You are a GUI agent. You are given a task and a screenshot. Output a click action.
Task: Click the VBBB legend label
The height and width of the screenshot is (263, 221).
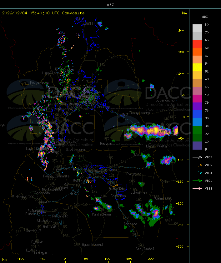(x=208, y=189)
